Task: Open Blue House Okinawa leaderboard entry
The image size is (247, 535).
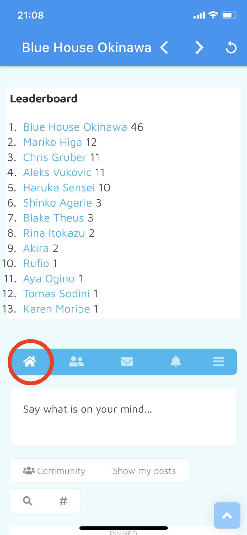Action: point(75,127)
